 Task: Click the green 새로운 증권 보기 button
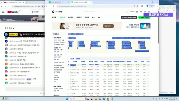point(144,17)
